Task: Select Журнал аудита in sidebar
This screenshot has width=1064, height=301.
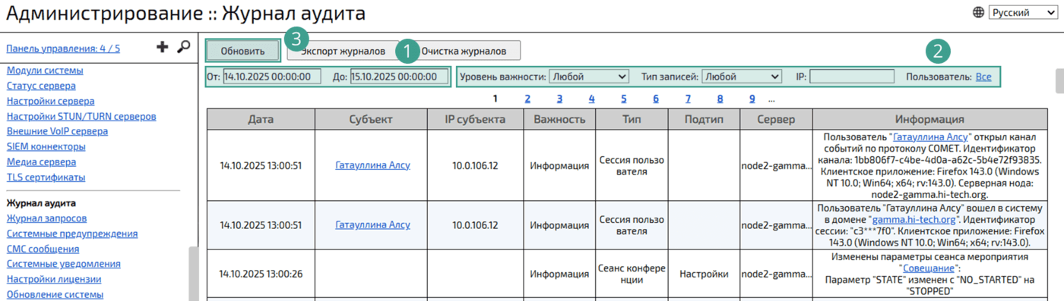Action: click(x=41, y=203)
